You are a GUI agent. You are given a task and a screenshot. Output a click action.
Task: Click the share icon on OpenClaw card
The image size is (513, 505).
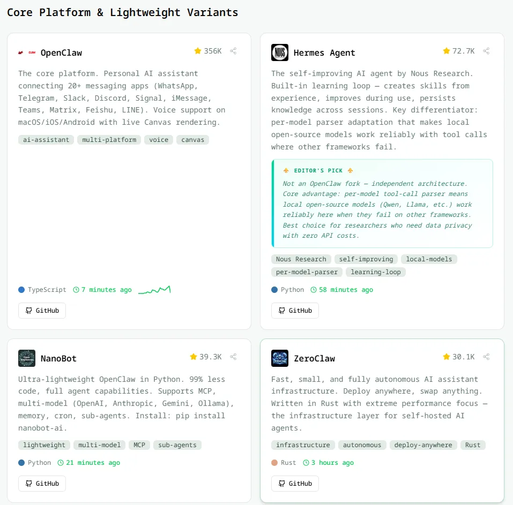tap(233, 51)
